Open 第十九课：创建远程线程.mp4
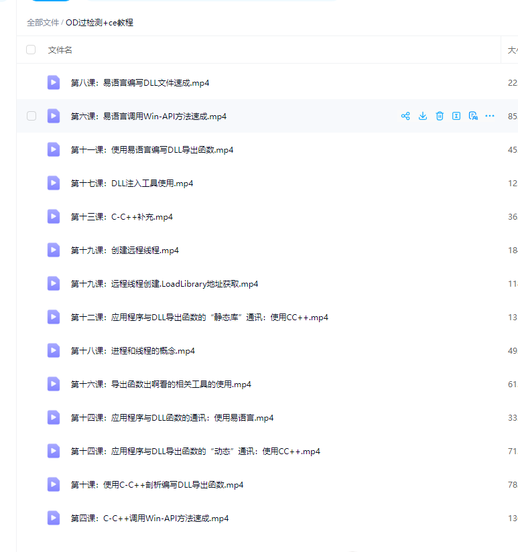Screen dimensions: 518x552 pyautogui.click(x=125, y=250)
